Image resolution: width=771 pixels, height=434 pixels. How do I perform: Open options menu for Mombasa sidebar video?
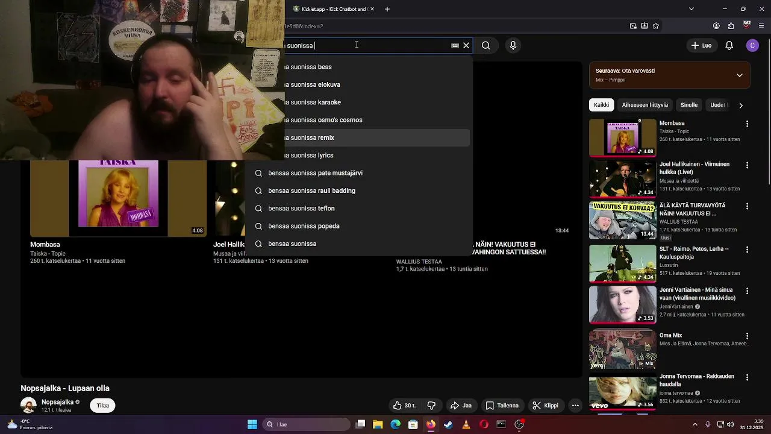(x=747, y=124)
